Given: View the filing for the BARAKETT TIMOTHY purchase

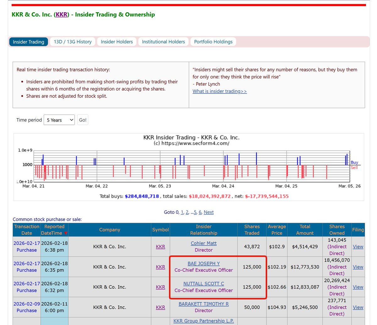Looking at the screenshot, I should click(x=358, y=307).
